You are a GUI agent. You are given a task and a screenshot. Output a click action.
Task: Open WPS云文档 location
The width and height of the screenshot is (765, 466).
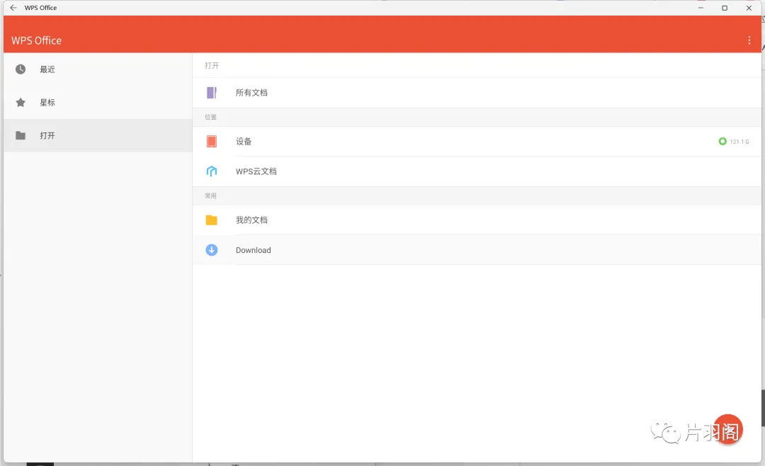click(x=477, y=171)
